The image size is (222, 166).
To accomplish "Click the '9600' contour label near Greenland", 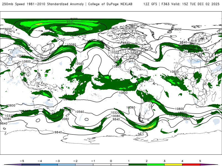I will 178,29.
